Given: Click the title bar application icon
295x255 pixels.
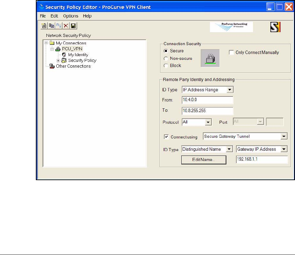Looking at the screenshot, I should tap(41, 7).
